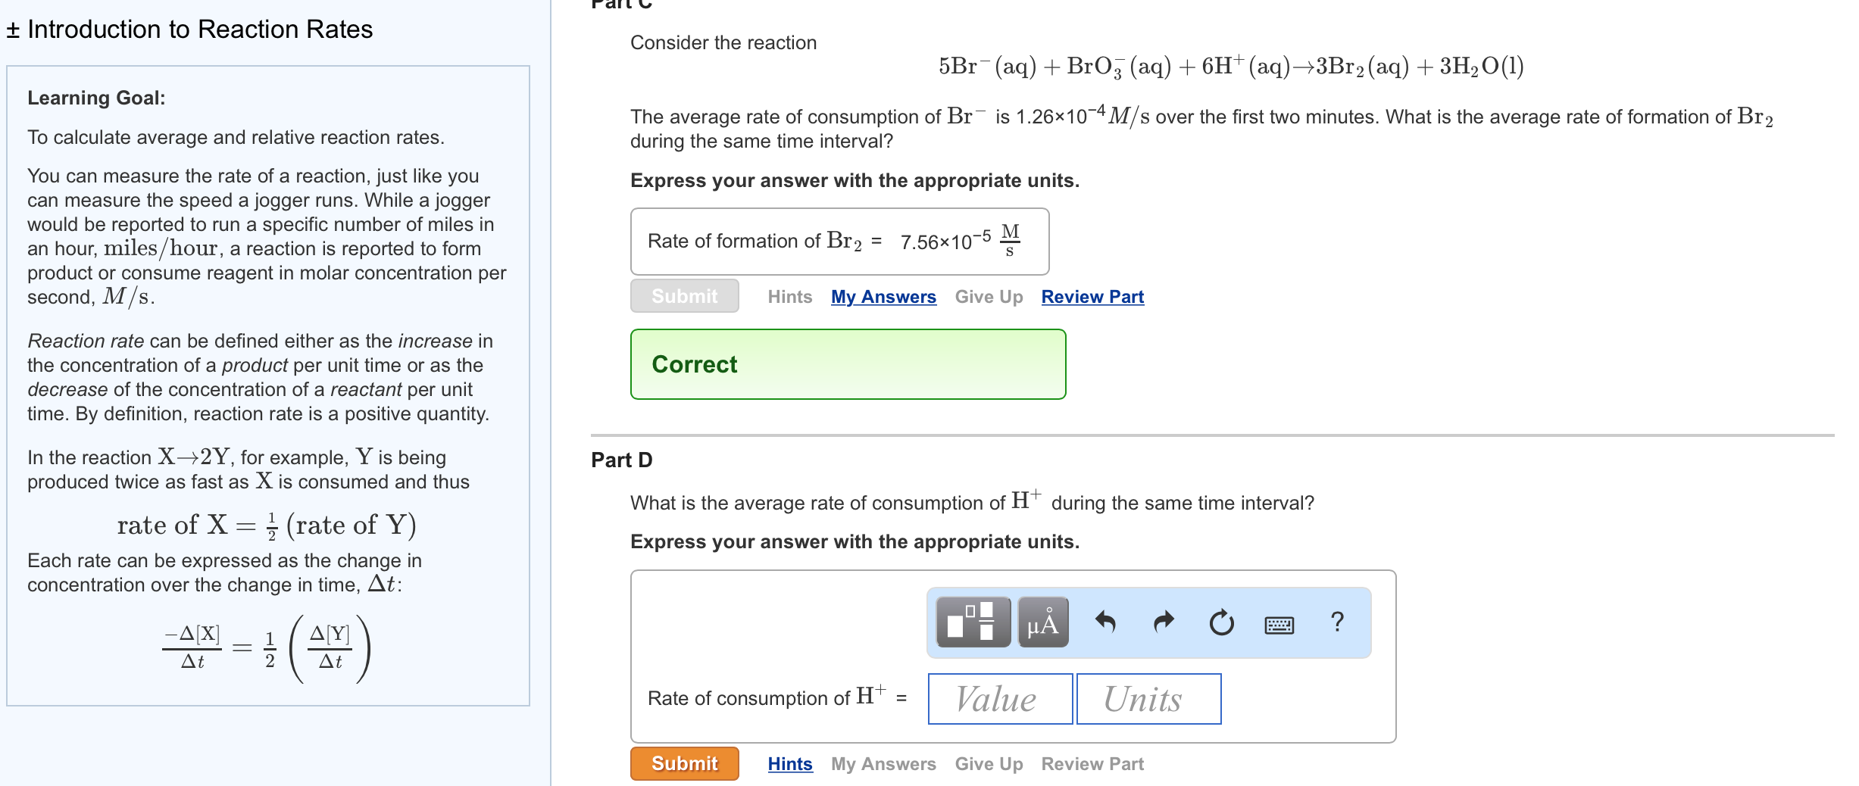Click the Units input field in Part D
Screen dimensions: 1859x786
click(1148, 698)
